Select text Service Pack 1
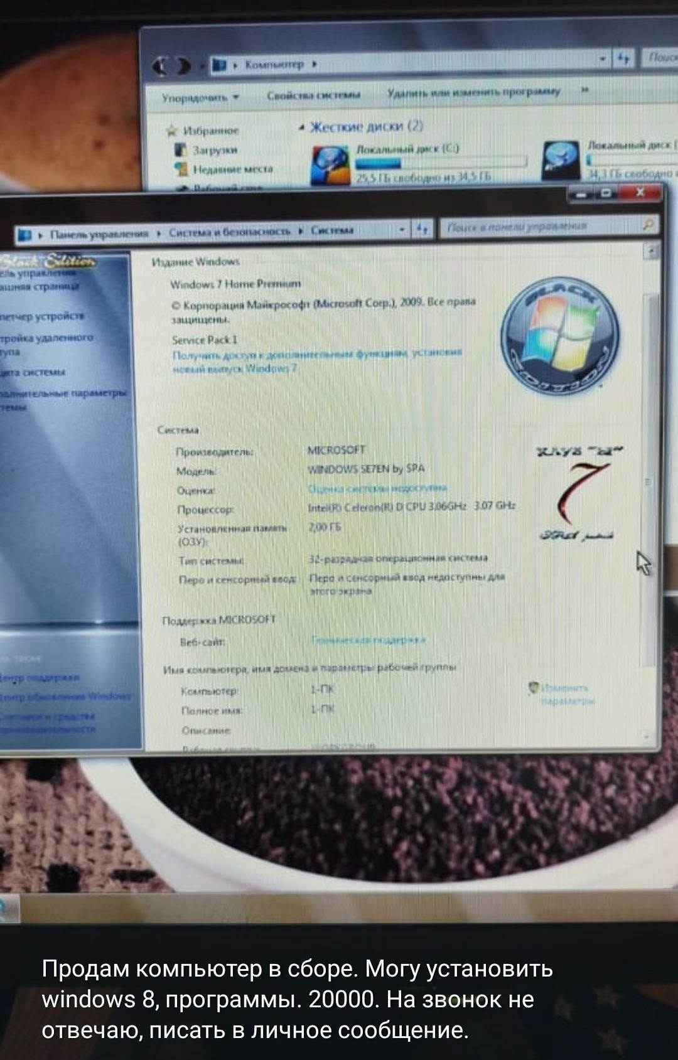The width and height of the screenshot is (678, 1060). click(205, 340)
